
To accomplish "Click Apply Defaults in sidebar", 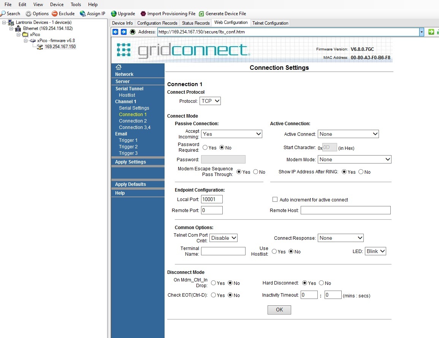I will pos(130,184).
